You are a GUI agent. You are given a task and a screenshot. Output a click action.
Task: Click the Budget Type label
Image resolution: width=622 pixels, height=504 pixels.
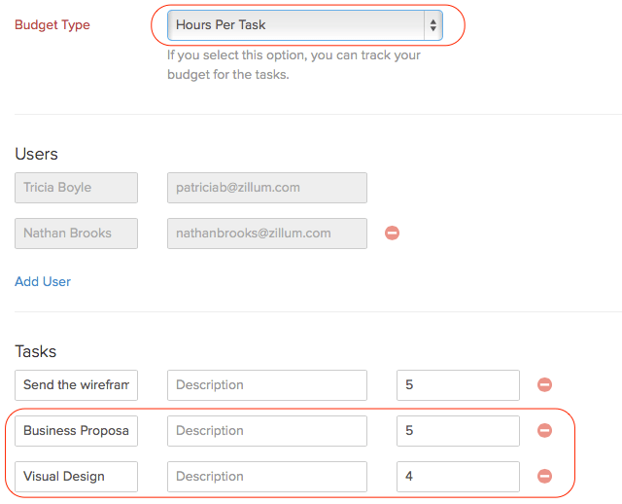pyautogui.click(x=52, y=25)
